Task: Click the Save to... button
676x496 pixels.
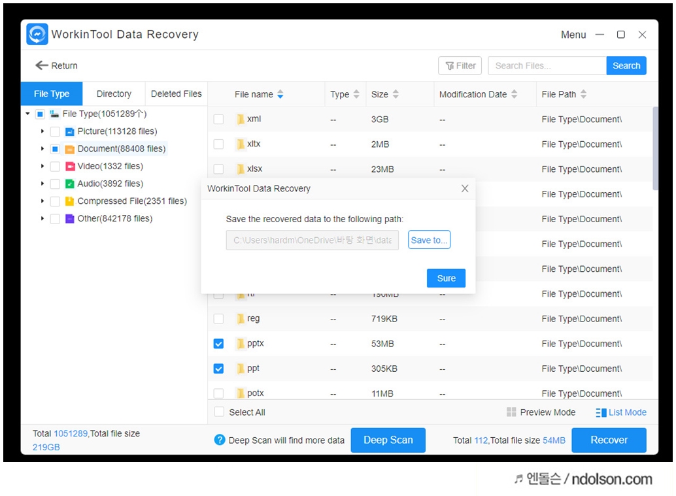Action: point(429,240)
